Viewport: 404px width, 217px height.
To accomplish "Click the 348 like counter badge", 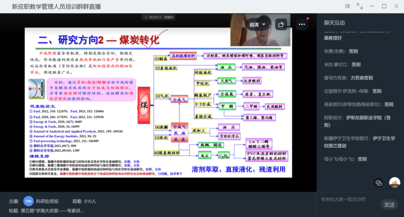I will pos(395,186).
